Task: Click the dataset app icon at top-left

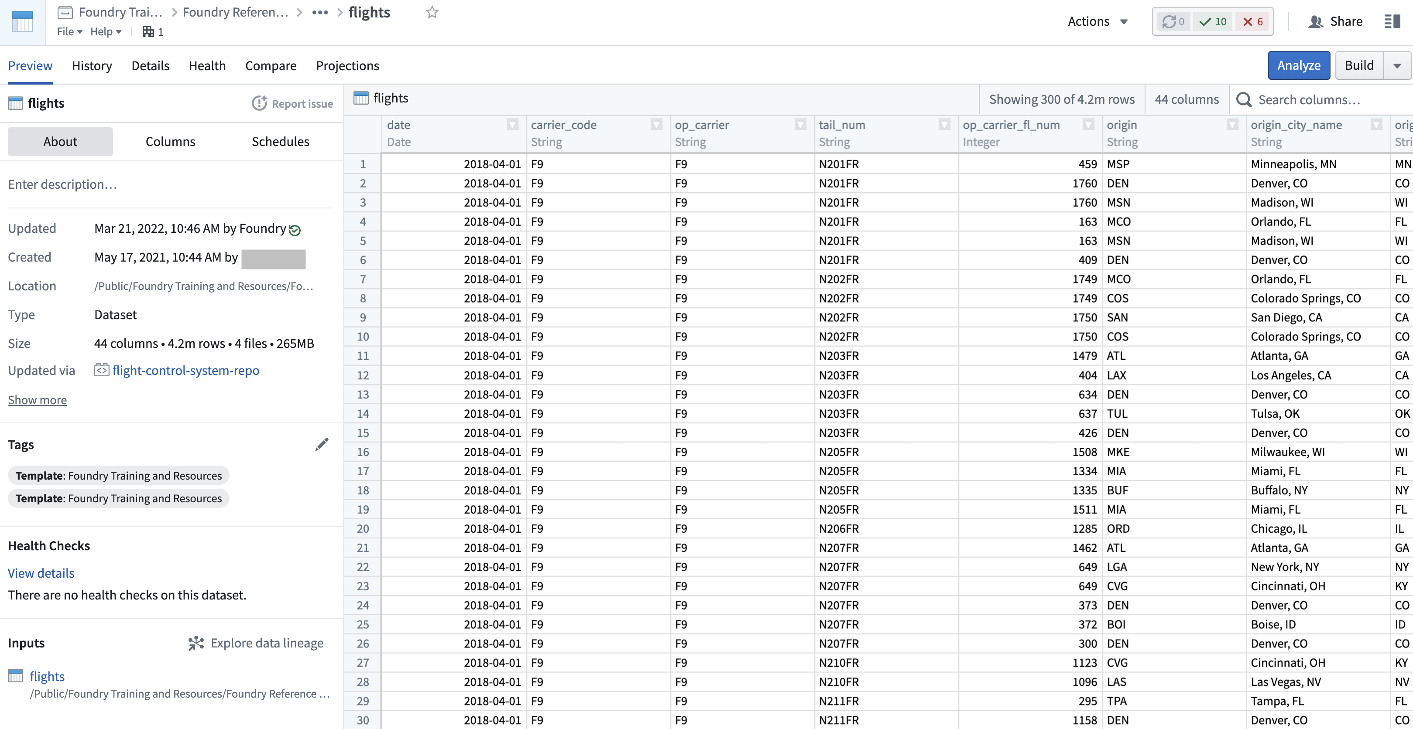Action: pos(23,22)
